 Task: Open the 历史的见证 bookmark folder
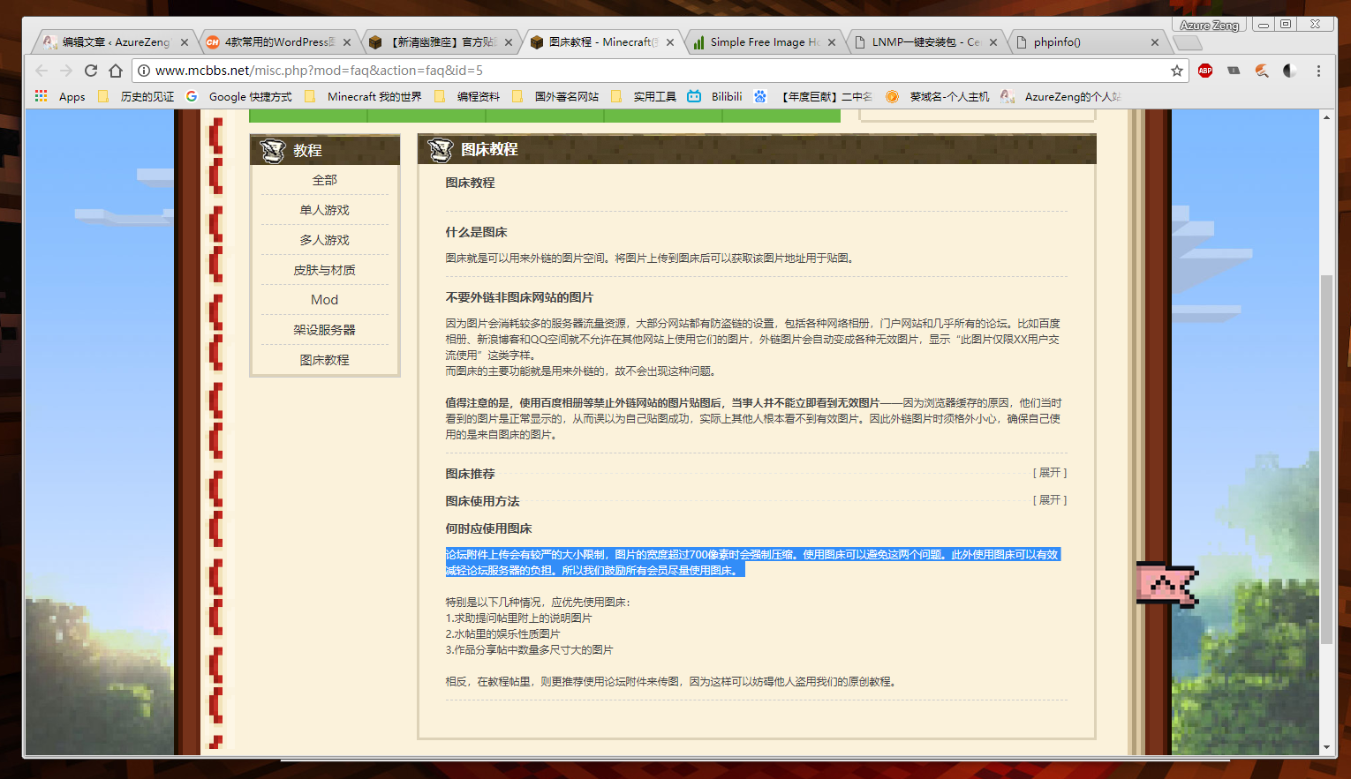pyautogui.click(x=137, y=96)
